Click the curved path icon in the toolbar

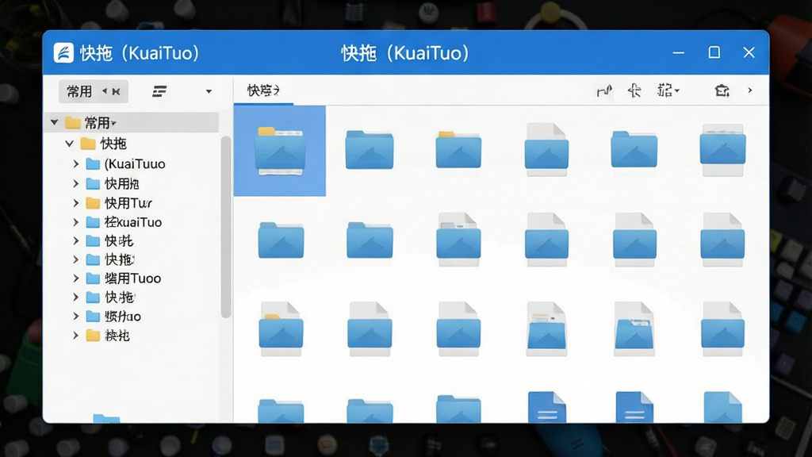[604, 91]
